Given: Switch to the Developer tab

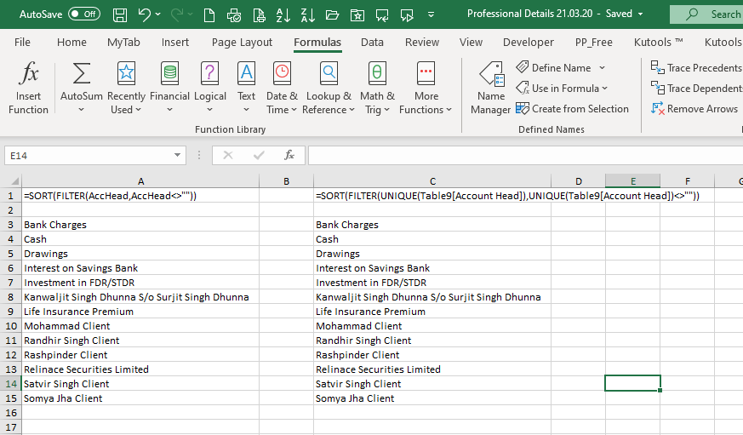Looking at the screenshot, I should 529,43.
